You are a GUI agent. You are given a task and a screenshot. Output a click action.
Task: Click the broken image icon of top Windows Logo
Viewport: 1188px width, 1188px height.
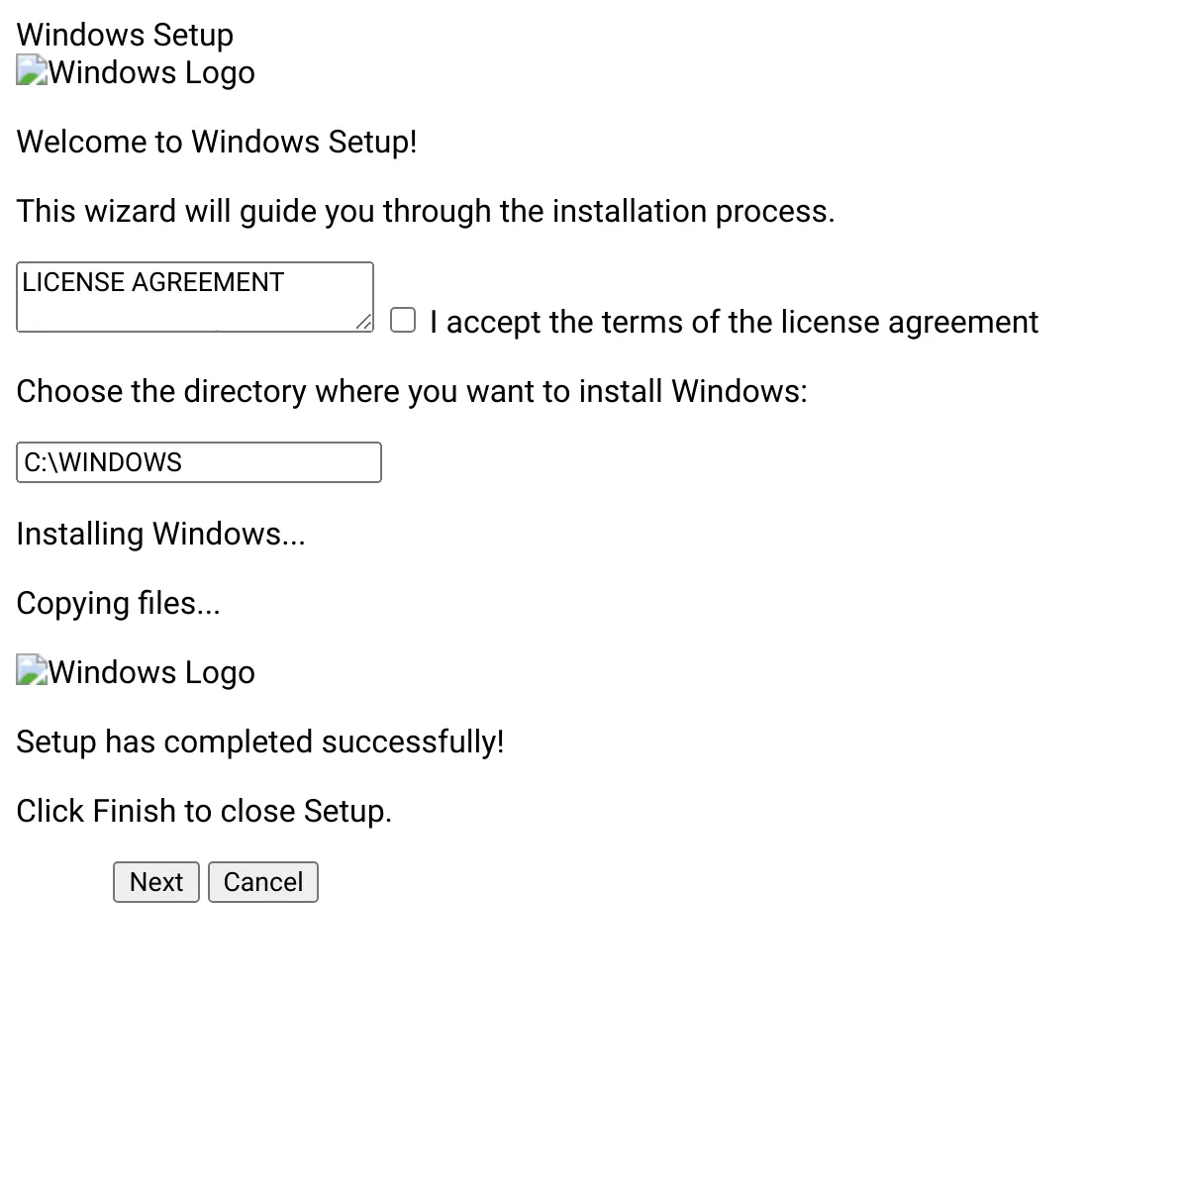32,72
